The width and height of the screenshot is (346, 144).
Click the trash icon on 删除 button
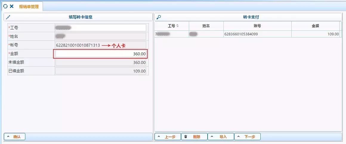coord(186,137)
